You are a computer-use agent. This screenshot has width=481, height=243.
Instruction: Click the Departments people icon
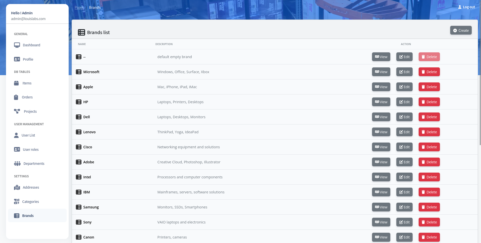[x=17, y=164]
